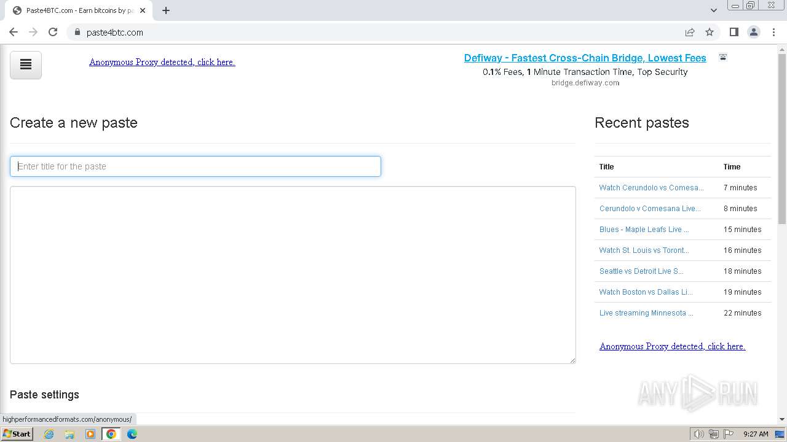
Task: Click bridge.defiway.com ad domain text
Action: tap(585, 83)
